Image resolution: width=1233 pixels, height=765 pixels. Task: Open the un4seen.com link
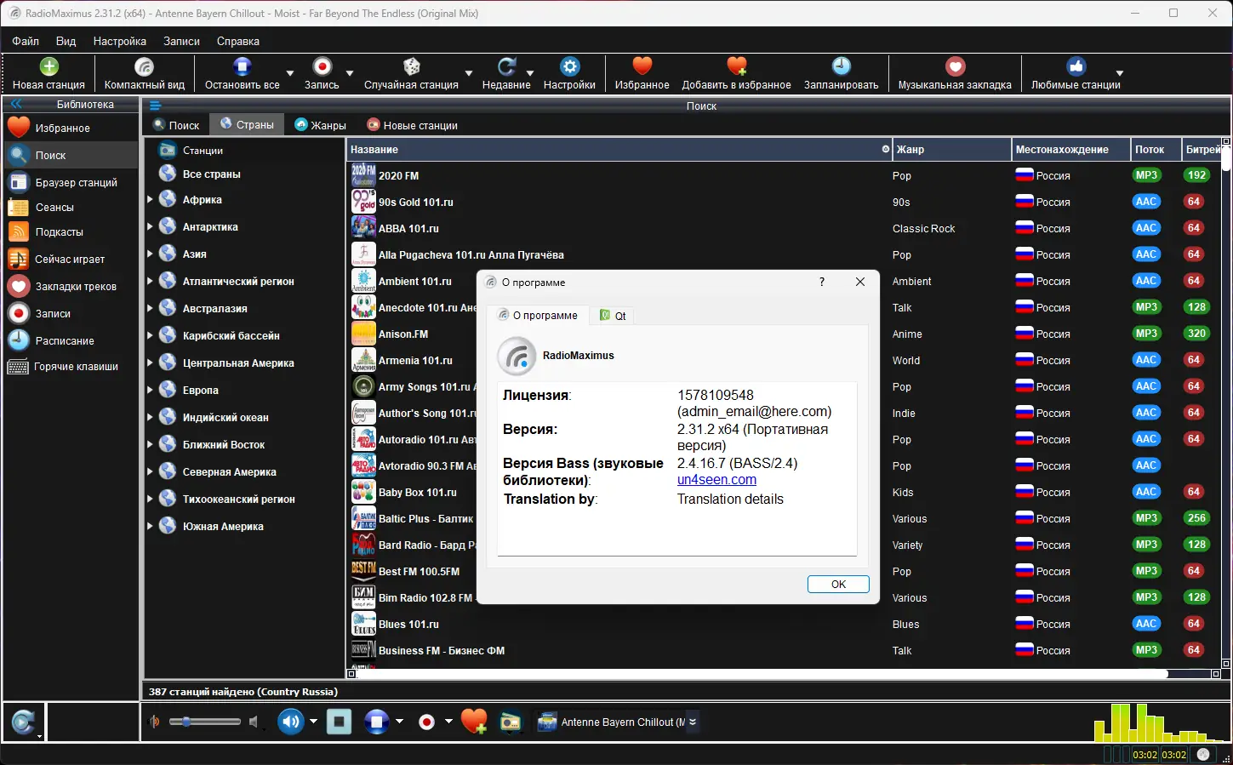click(x=716, y=479)
